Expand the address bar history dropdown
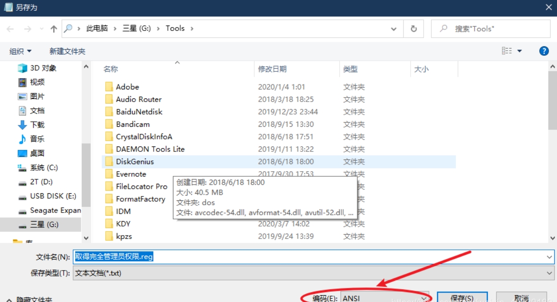Screen dimensions: 557x302 tap(394, 29)
